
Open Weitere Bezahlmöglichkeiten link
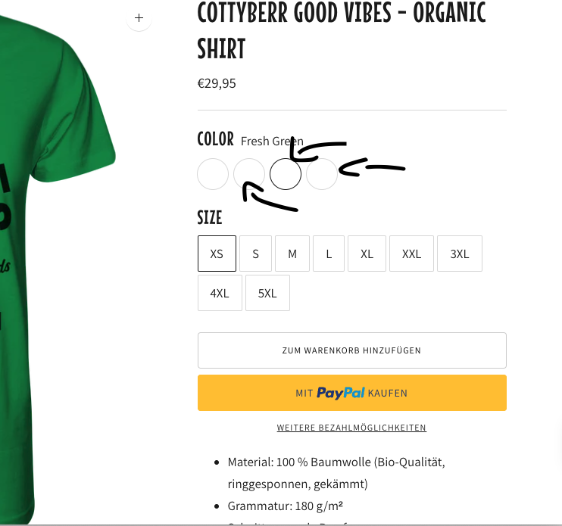tap(351, 428)
